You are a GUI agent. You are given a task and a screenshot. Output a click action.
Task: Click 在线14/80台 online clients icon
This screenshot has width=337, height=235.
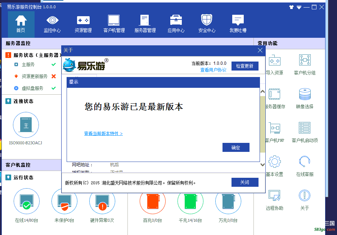(27, 201)
